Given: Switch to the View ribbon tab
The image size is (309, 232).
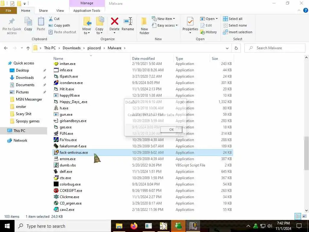Looking at the screenshot, I should click(x=60, y=11).
